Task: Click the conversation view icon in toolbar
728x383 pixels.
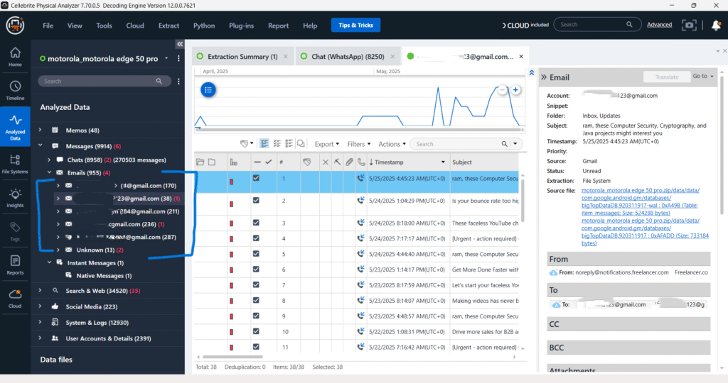Action: point(301,144)
